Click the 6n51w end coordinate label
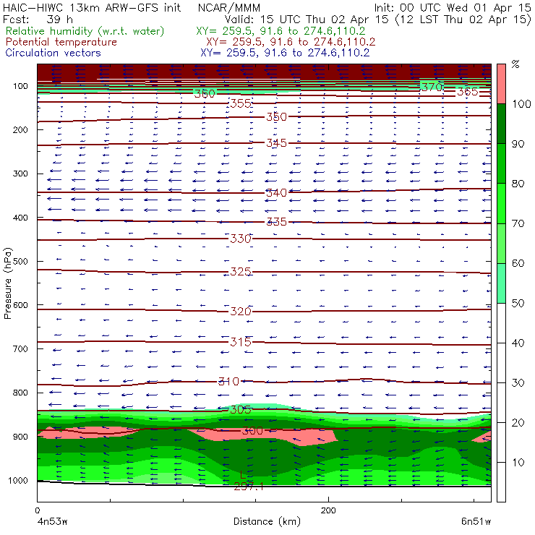This screenshot has width=535, height=535. point(476,521)
